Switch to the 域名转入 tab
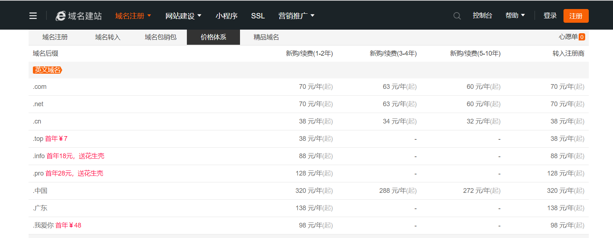 (108, 37)
